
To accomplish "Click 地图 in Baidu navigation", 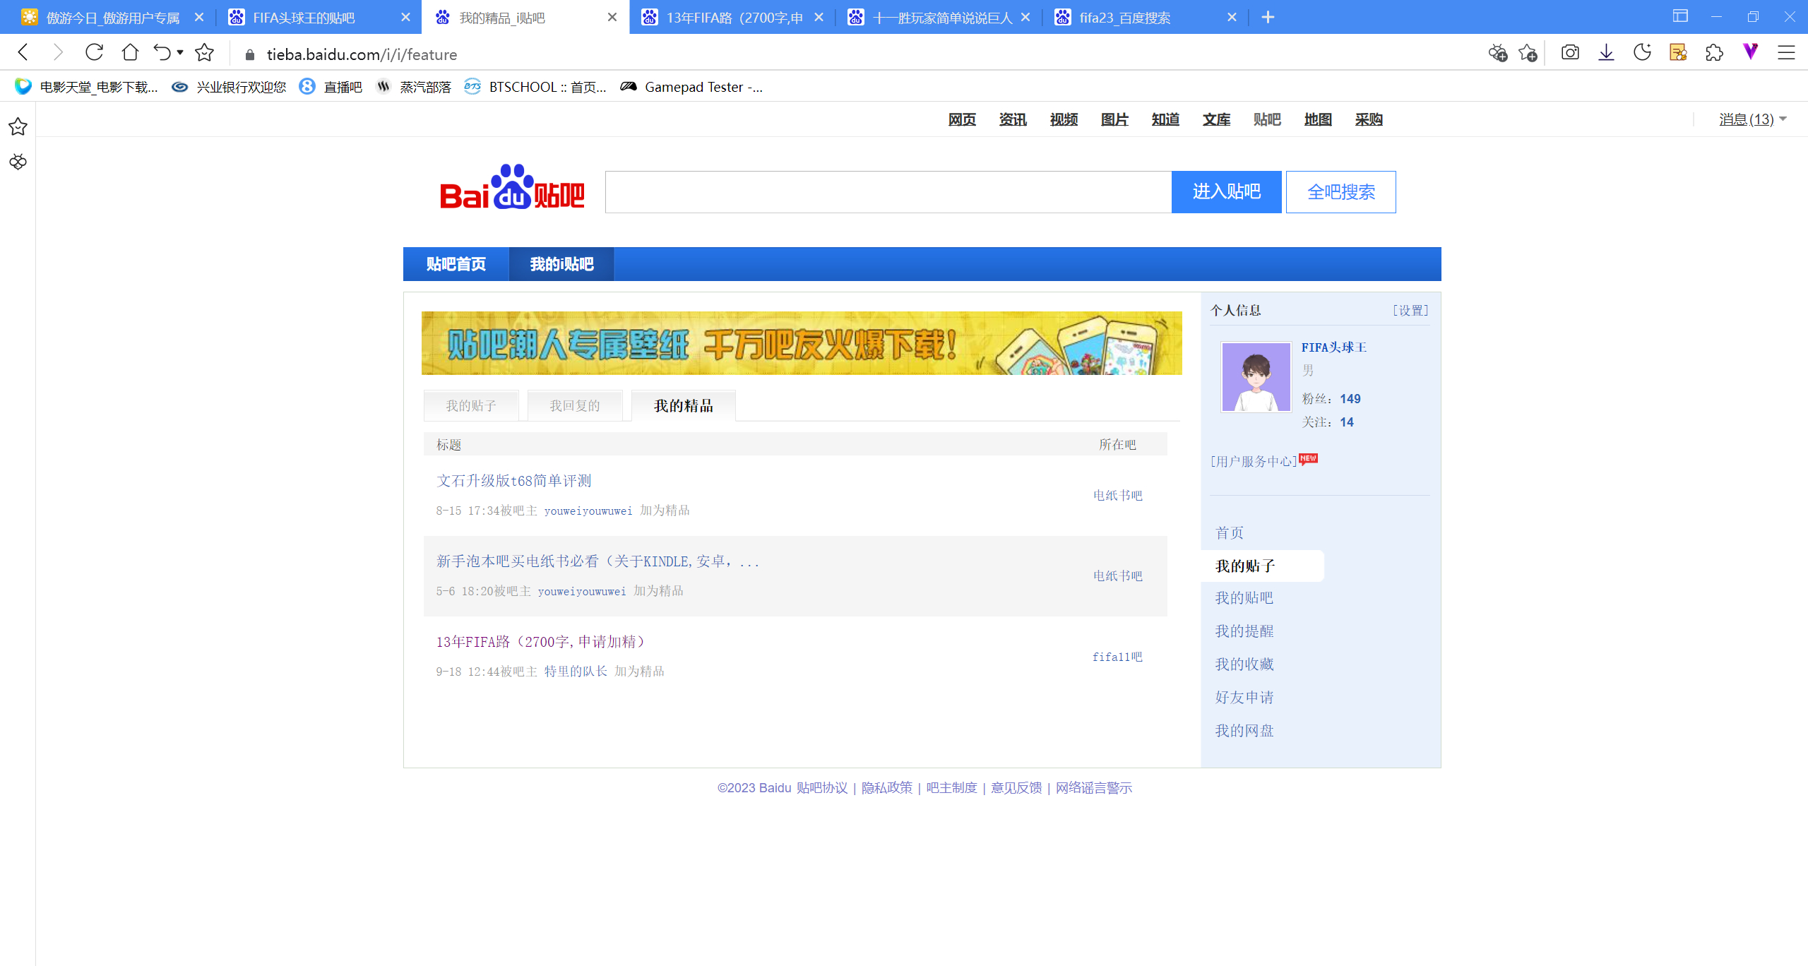I will tap(1318, 119).
